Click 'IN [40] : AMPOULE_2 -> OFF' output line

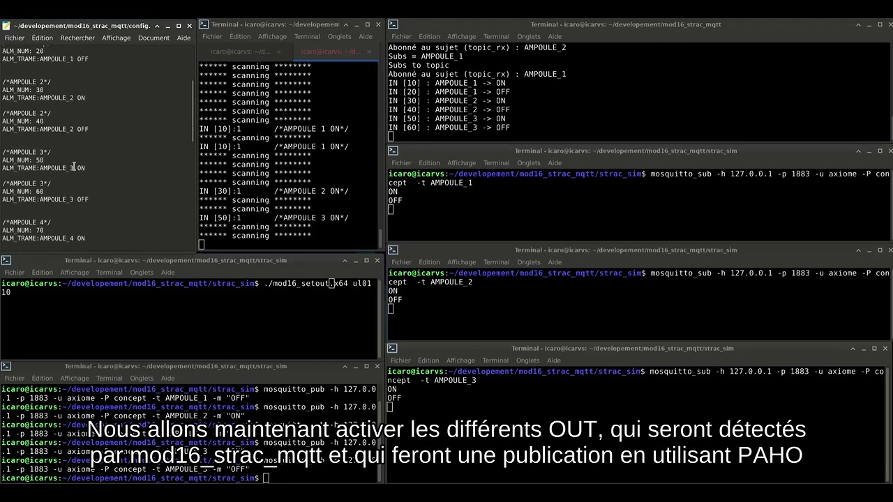click(449, 109)
